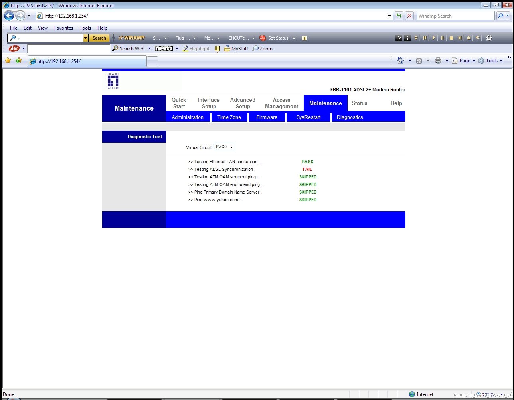Image resolution: width=514 pixels, height=400 pixels.
Task: Skip to next track in Winamp toolbar
Action: [x=460, y=38]
